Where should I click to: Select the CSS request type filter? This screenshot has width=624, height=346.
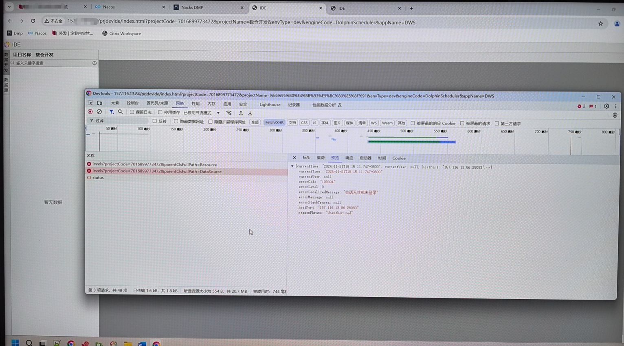point(304,123)
